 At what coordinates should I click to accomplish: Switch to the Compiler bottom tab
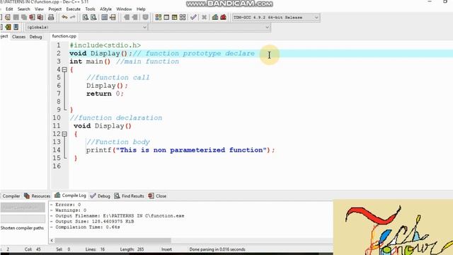tap(11, 196)
